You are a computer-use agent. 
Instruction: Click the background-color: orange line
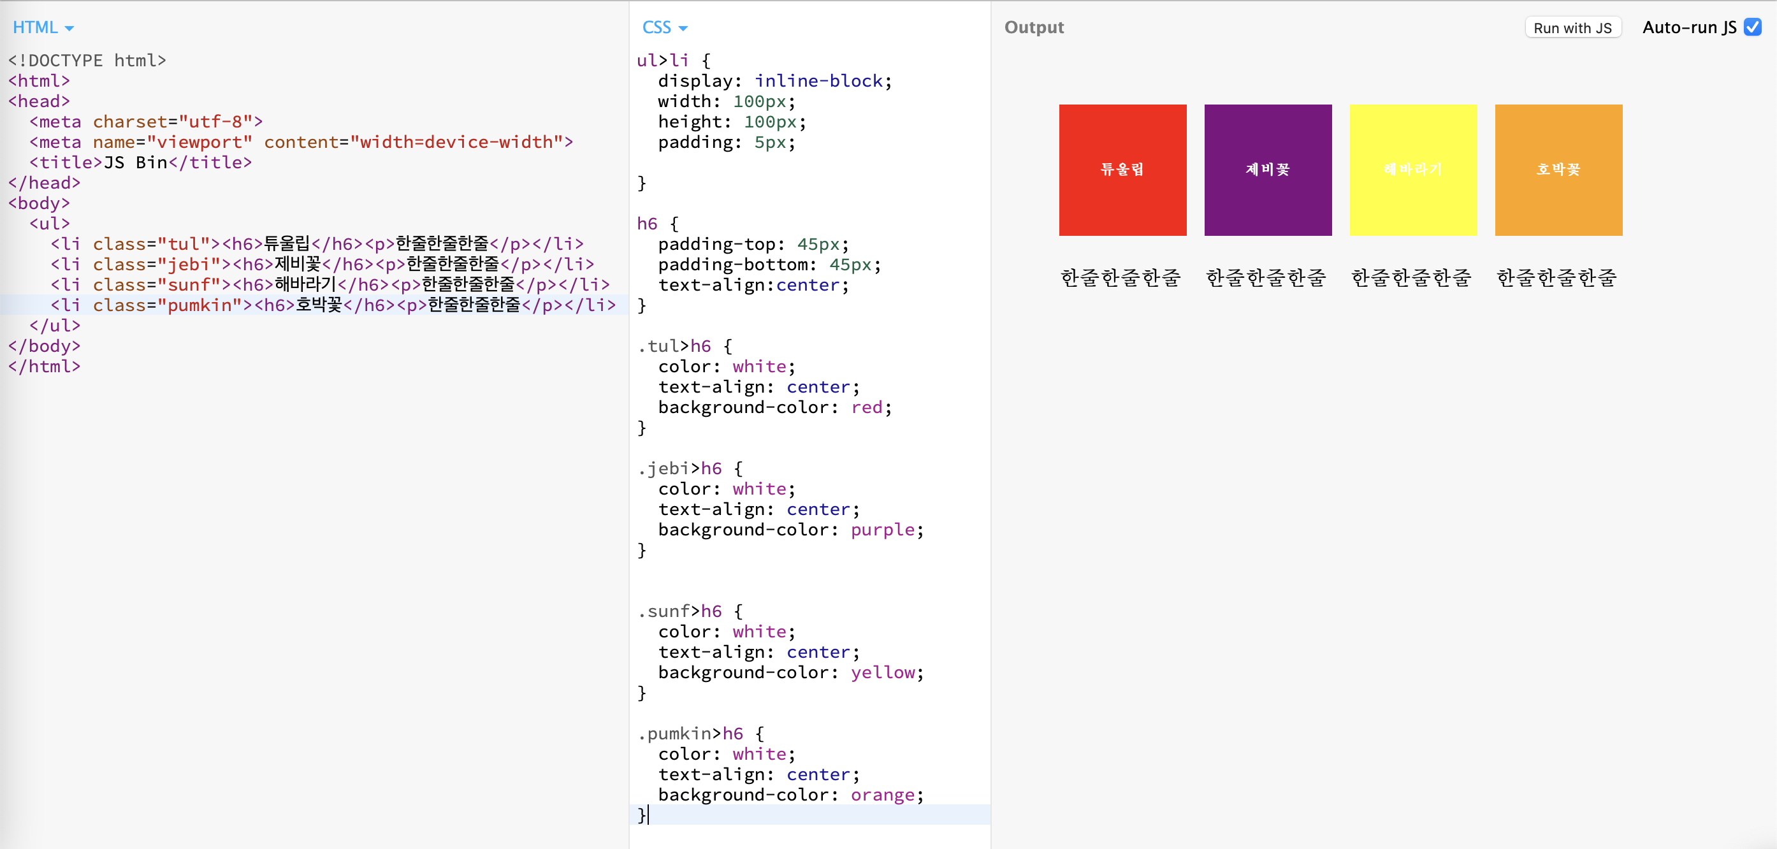coord(790,795)
